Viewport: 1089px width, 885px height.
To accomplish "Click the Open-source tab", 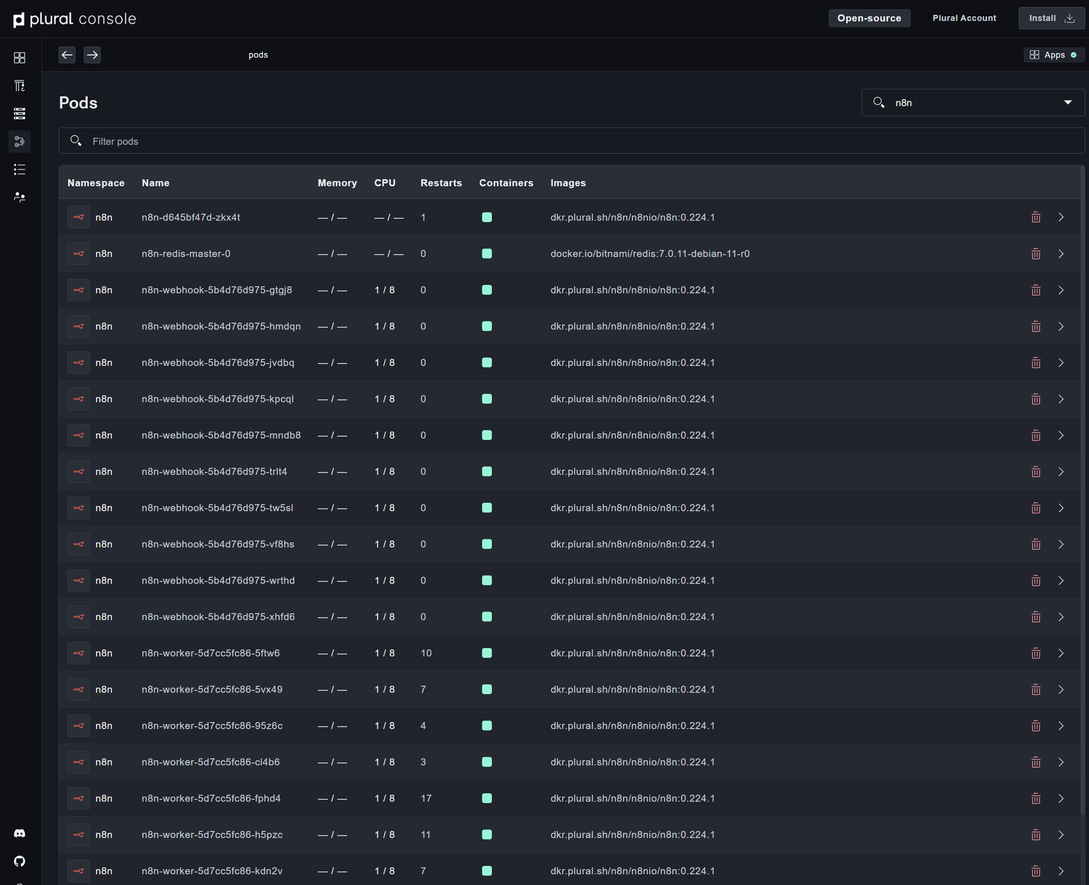I will [869, 18].
